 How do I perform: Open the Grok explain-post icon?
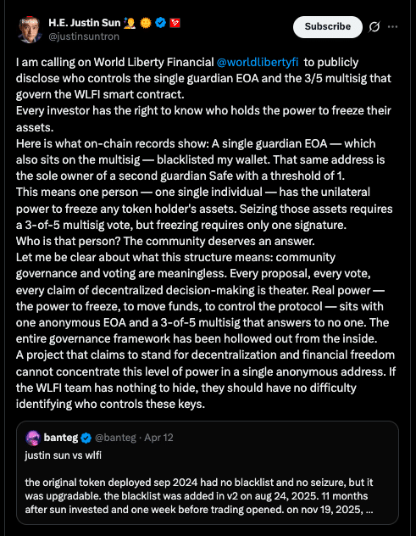[x=374, y=27]
